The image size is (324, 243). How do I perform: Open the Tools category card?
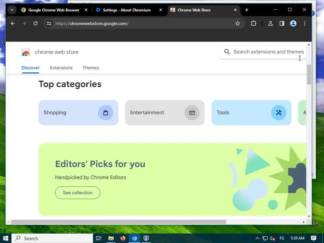coord(252,113)
